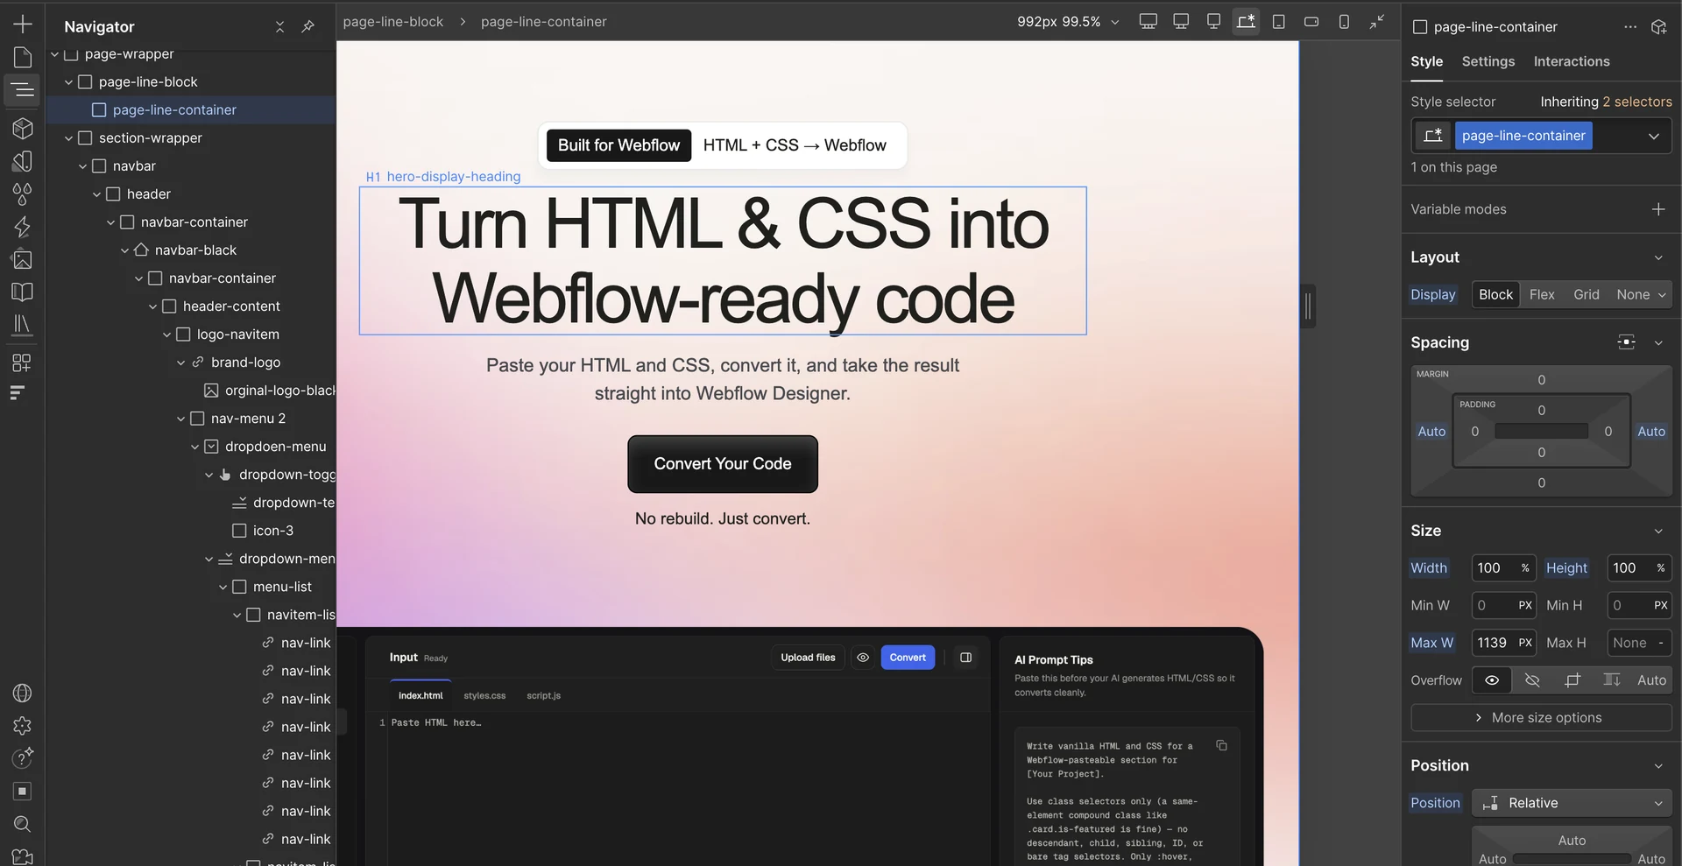Pin the Navigator panel
Image resolution: width=1682 pixels, height=866 pixels.
[x=307, y=26]
